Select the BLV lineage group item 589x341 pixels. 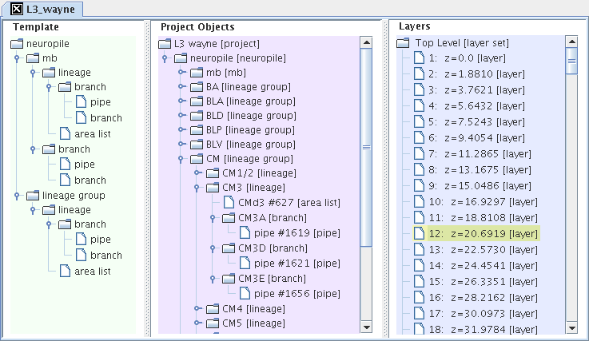pos(251,145)
